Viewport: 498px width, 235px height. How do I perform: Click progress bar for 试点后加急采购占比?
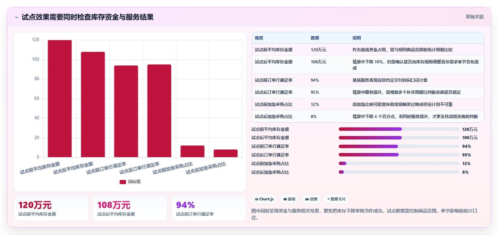coord(399,172)
